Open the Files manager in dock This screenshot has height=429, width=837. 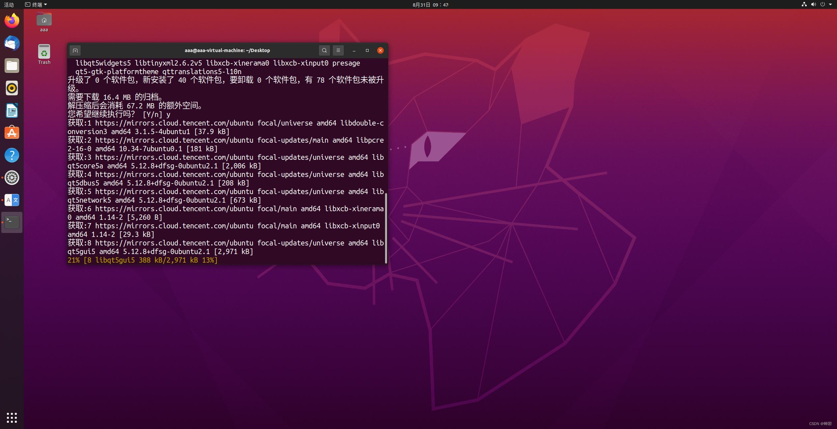coord(12,66)
